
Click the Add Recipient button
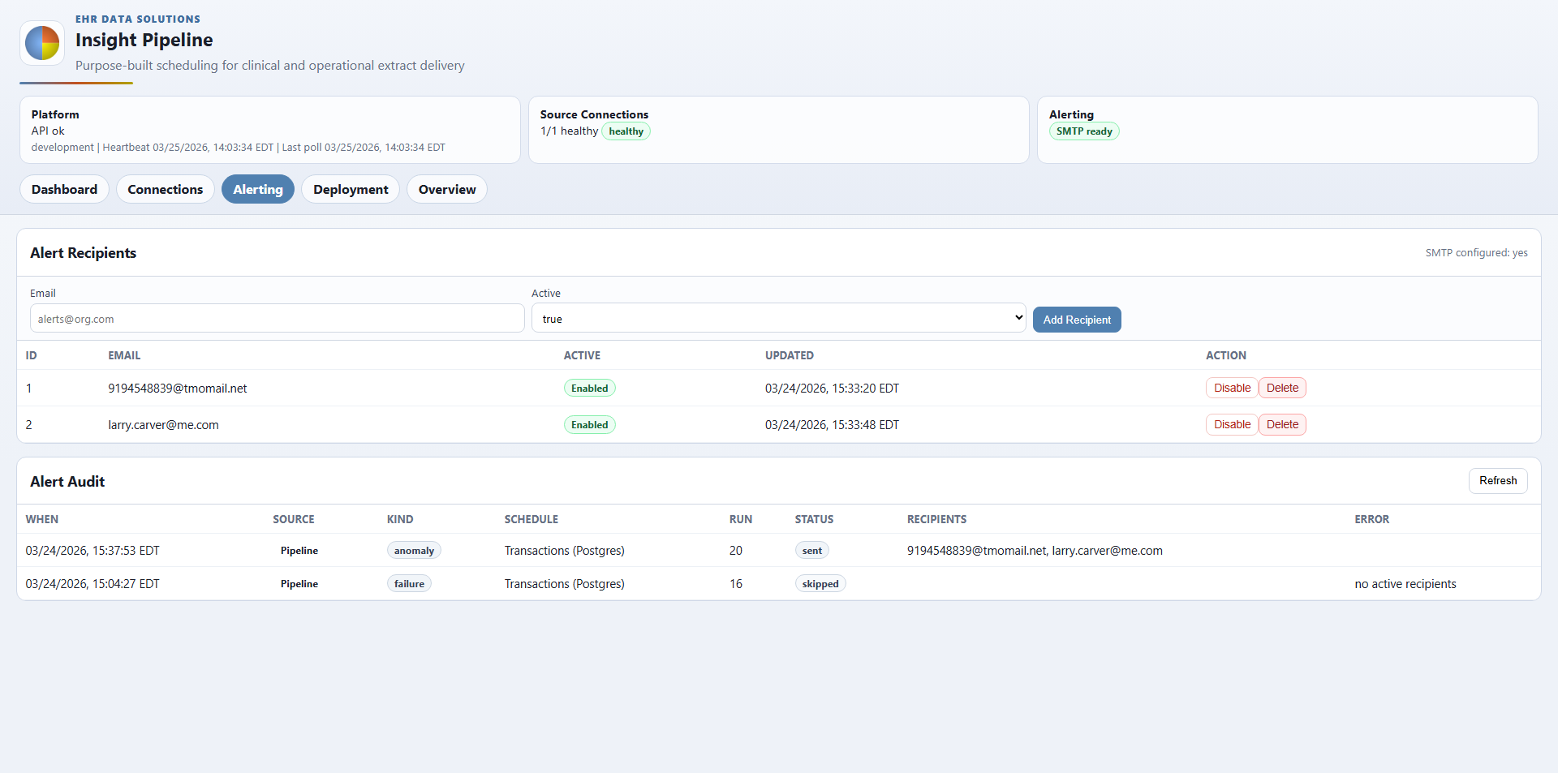tap(1077, 319)
